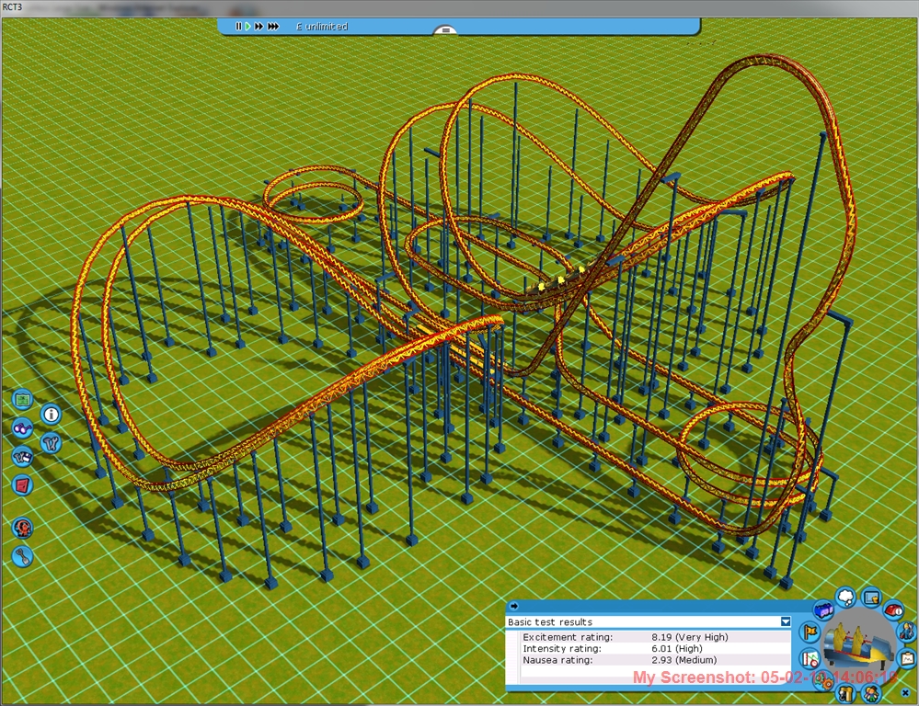Expand the Basic test results dropdown

click(785, 622)
